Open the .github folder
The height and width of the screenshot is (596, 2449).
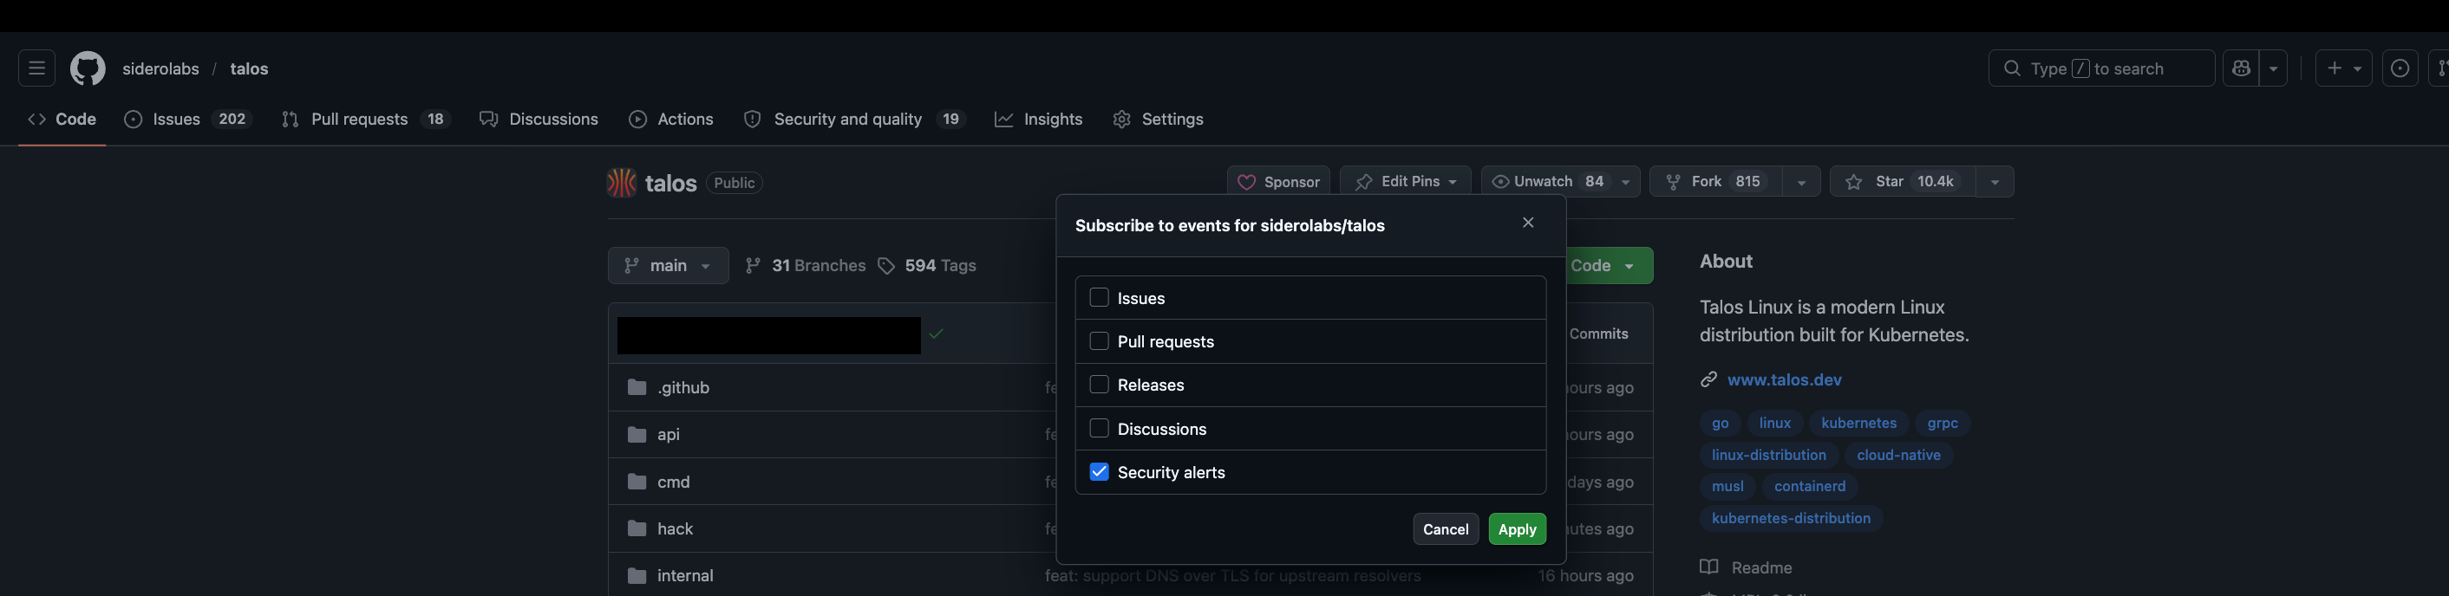683,387
